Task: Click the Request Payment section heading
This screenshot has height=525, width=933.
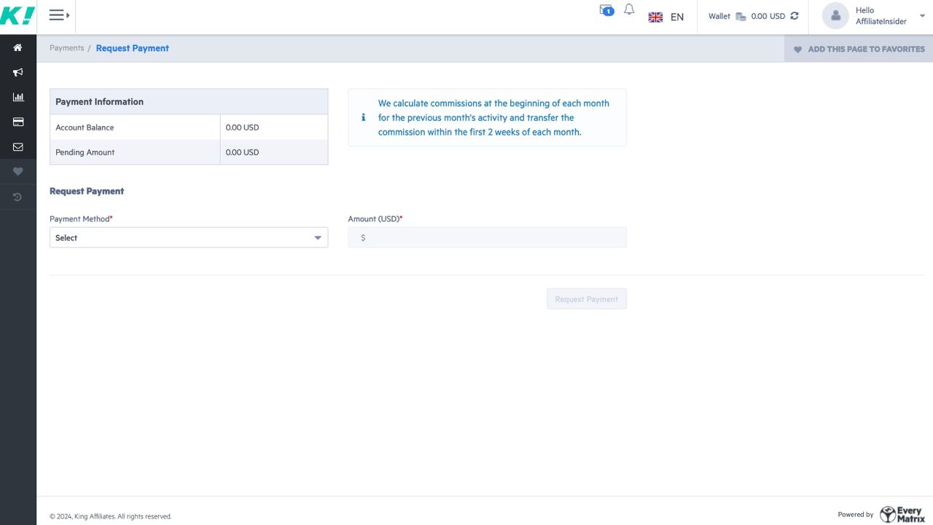Action: click(x=87, y=191)
